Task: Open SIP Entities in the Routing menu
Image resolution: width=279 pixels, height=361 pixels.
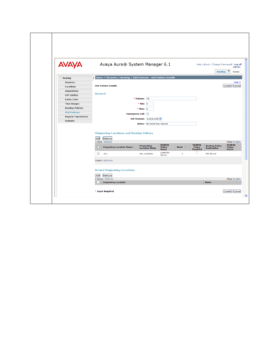Action: [x=72, y=95]
